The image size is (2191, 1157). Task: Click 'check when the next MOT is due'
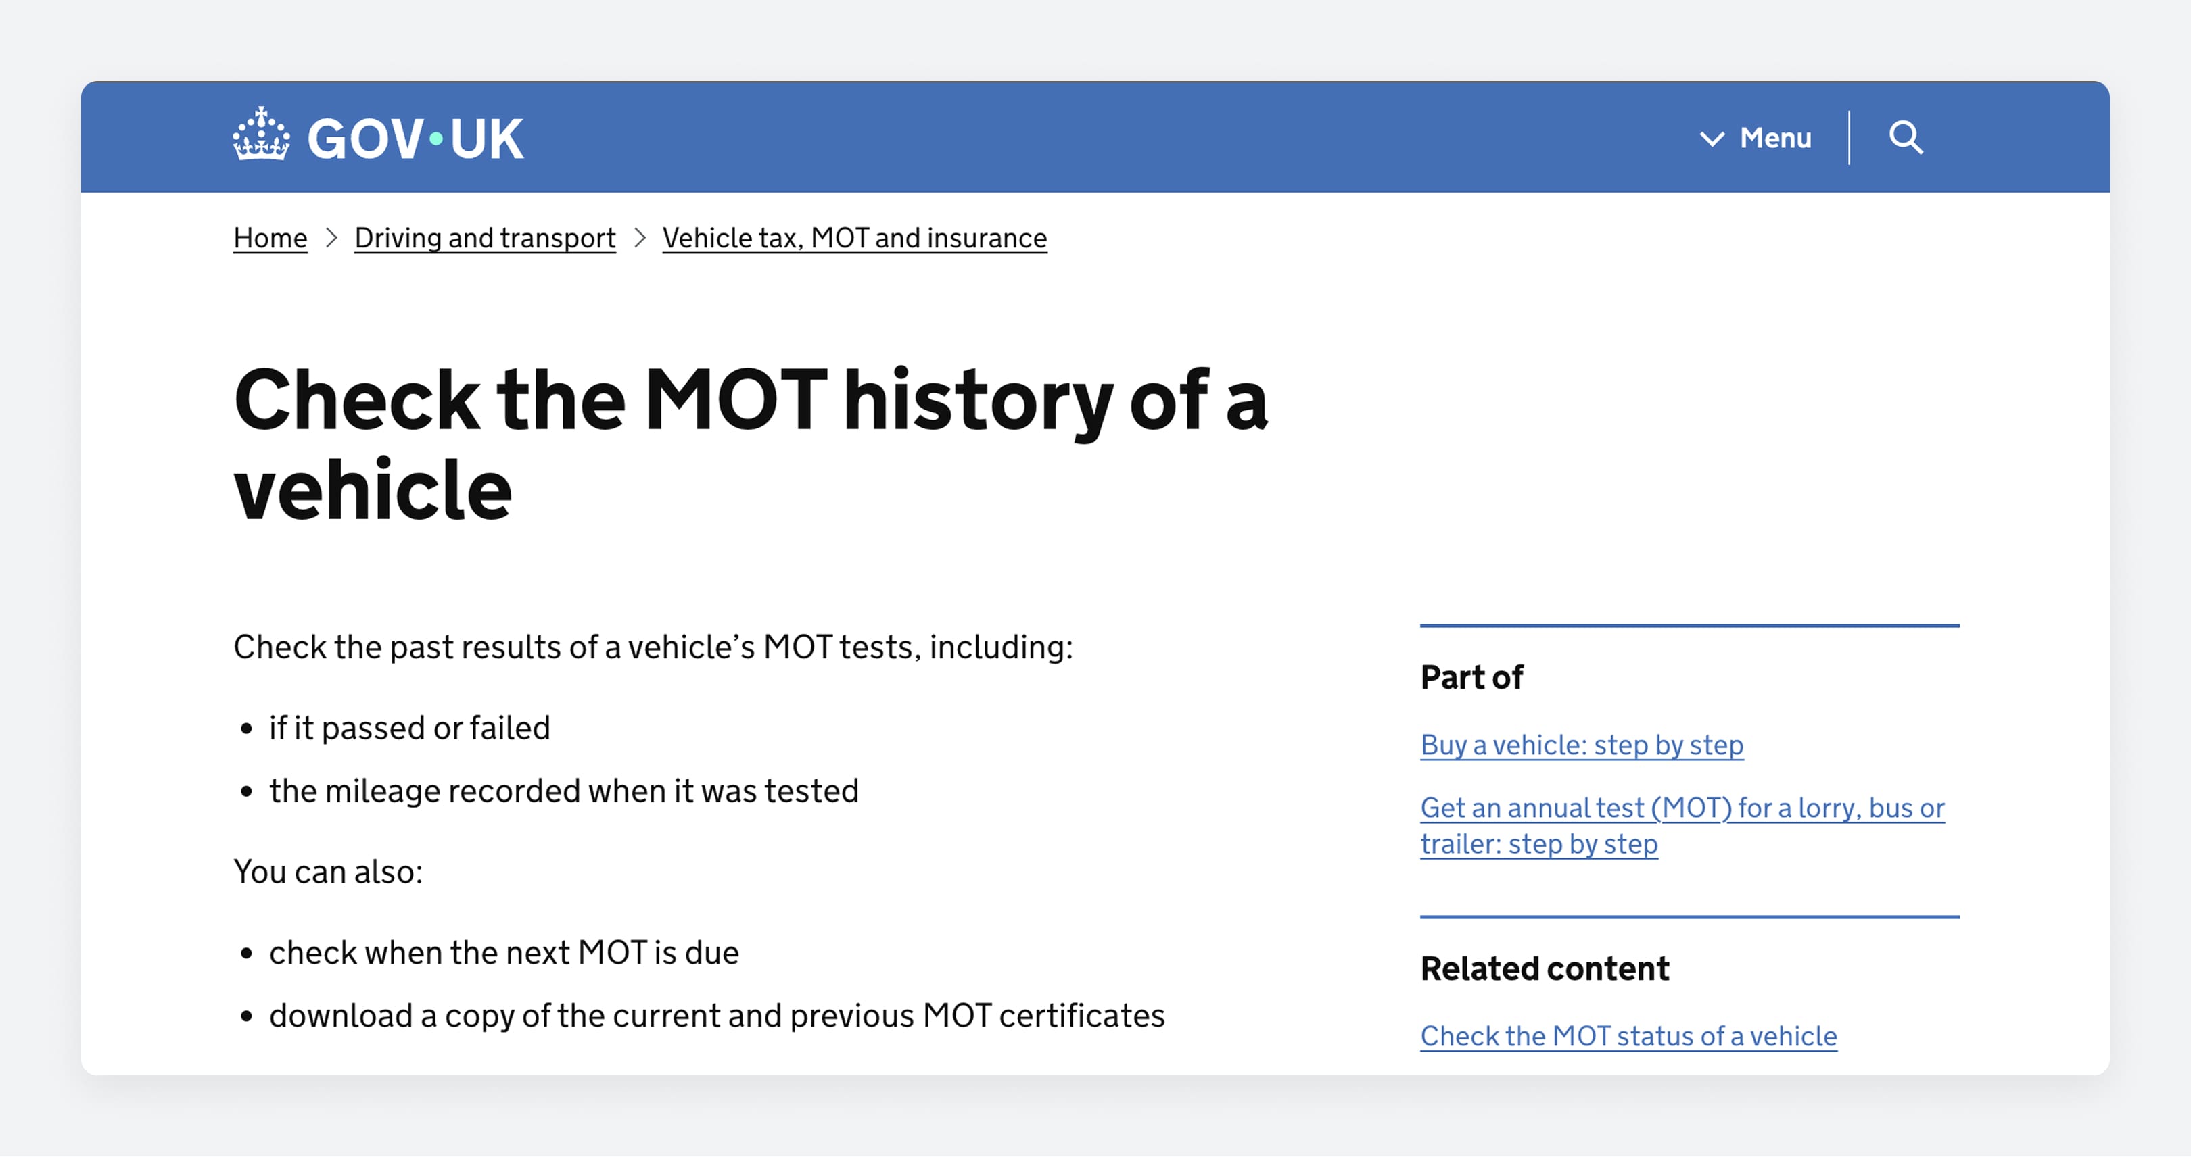(504, 953)
